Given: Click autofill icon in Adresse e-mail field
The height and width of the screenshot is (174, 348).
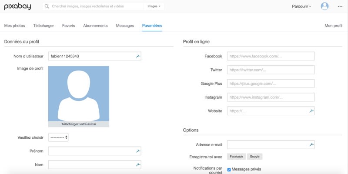Looking at the screenshot, I should (x=311, y=145).
